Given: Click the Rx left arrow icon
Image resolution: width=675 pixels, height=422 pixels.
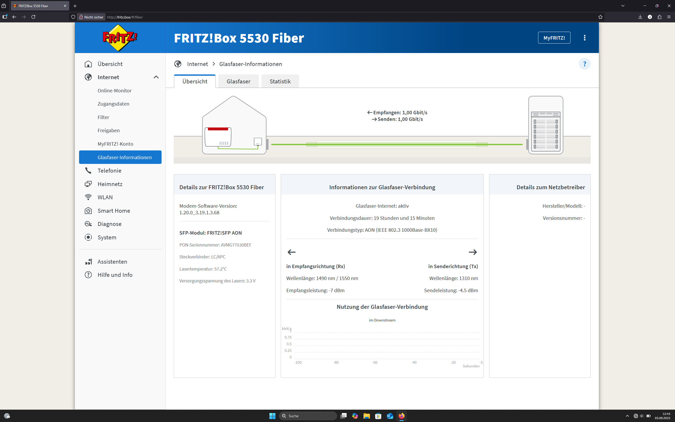Looking at the screenshot, I should (291, 252).
